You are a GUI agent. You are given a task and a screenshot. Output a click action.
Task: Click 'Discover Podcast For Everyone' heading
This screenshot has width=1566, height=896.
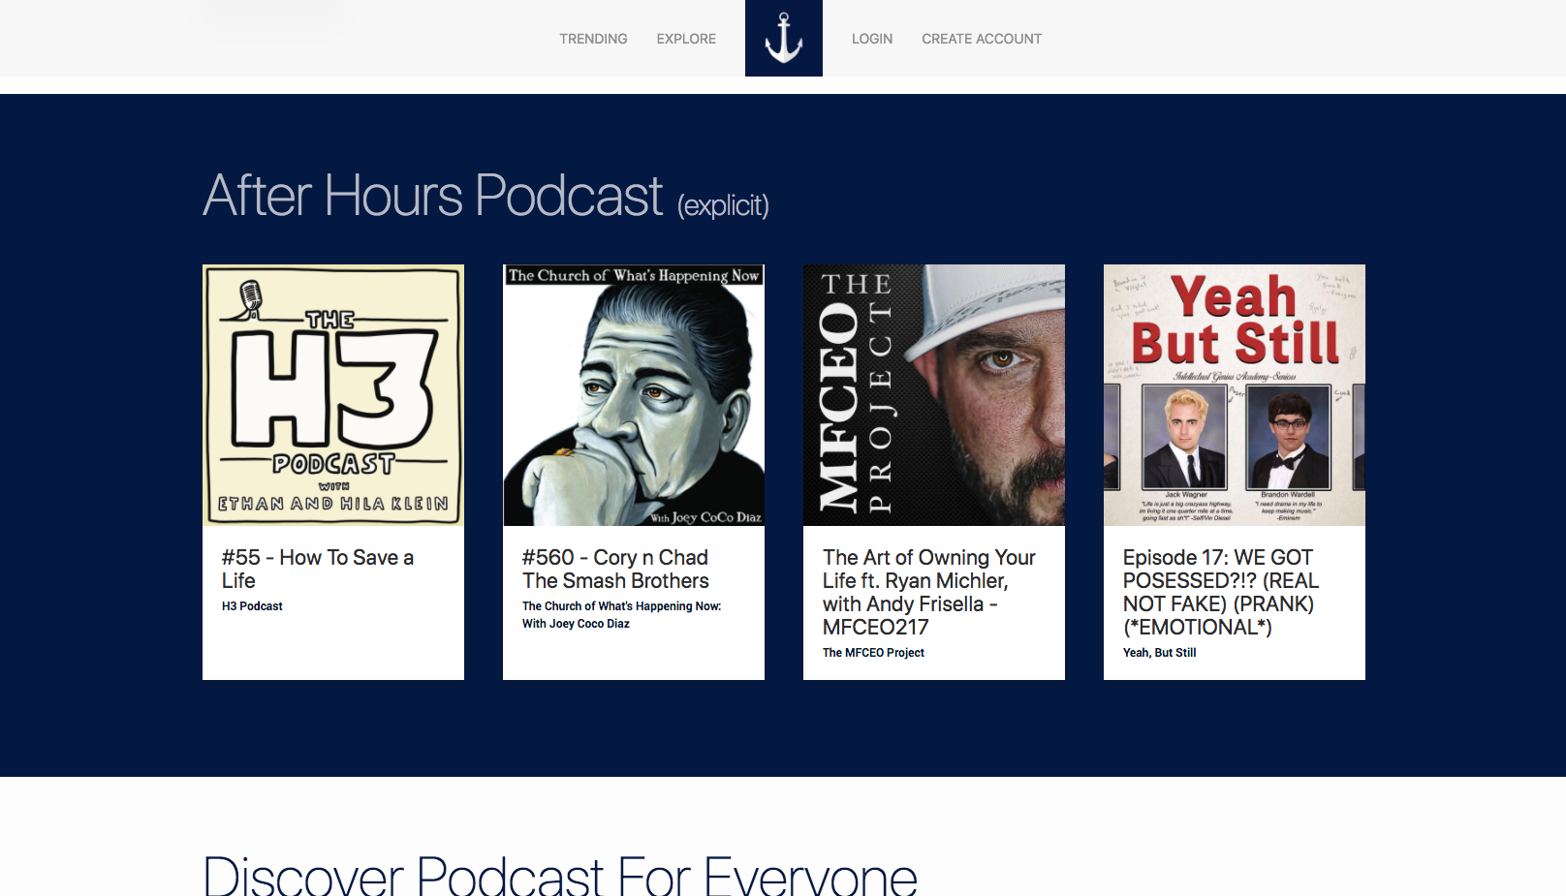tap(560, 874)
